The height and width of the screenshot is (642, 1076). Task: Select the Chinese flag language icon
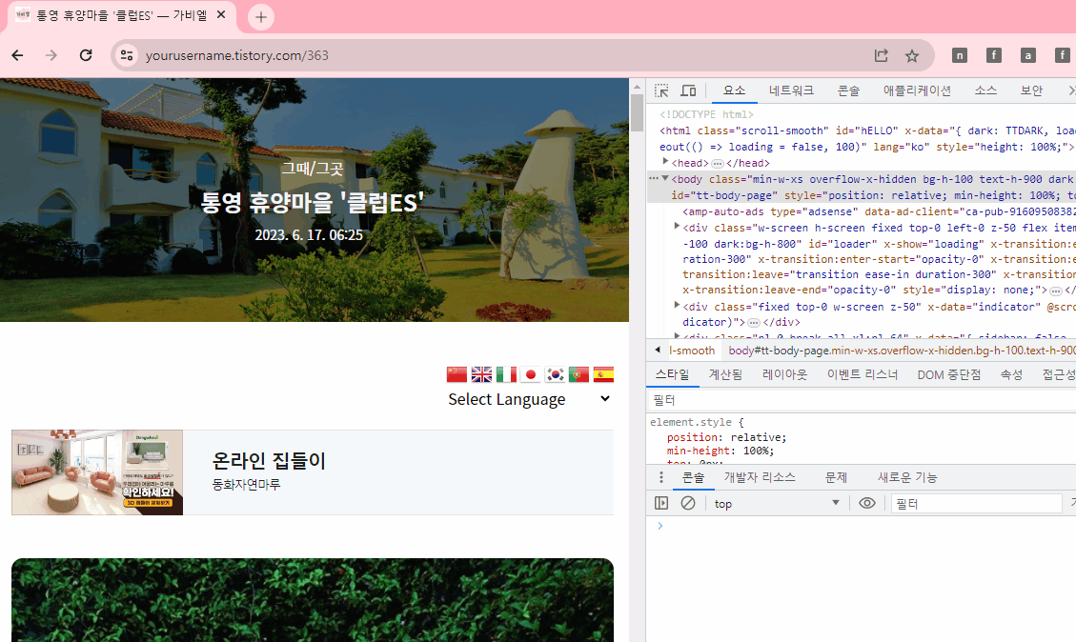click(x=457, y=373)
